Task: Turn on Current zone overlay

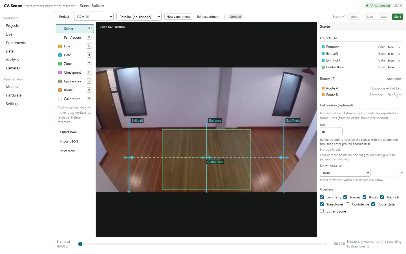Action: coord(322,211)
